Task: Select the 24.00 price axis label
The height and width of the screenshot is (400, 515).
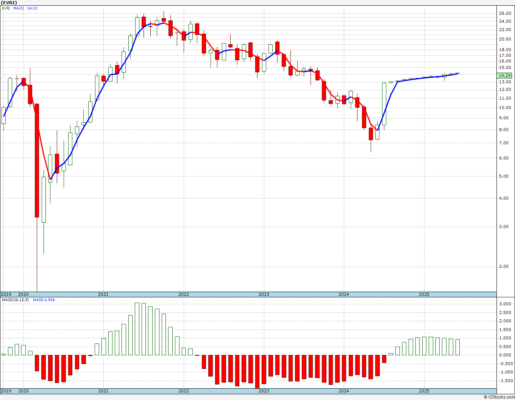Action: (505, 21)
